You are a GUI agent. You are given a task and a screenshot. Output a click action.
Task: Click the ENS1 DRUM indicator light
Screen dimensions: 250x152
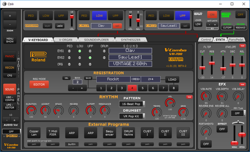[x=104, y=51]
